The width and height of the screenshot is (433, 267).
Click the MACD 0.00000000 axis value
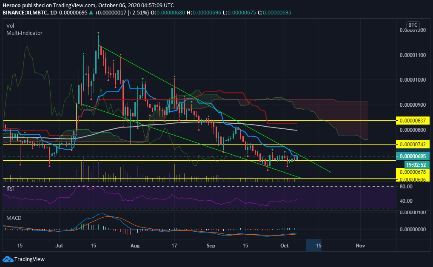pyautogui.click(x=413, y=230)
